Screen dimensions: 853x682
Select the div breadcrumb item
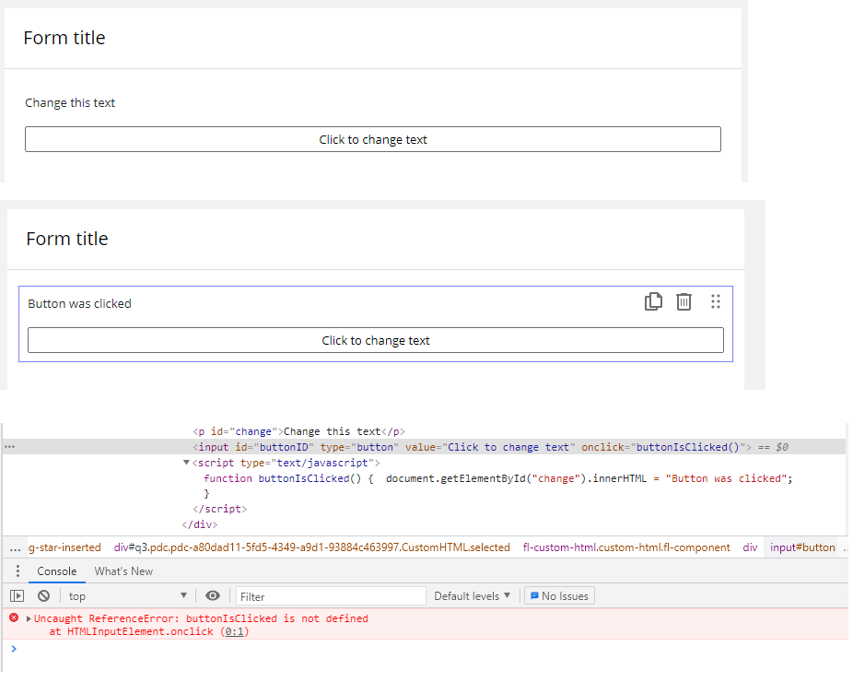coord(750,547)
